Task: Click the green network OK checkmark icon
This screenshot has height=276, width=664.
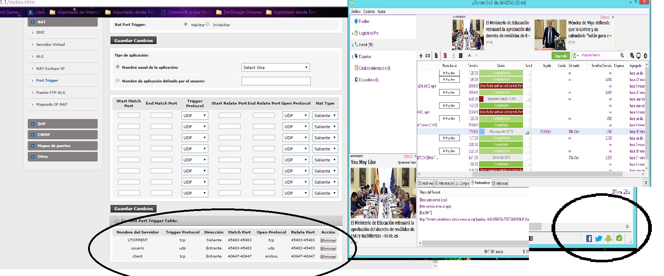Action: 619,238
